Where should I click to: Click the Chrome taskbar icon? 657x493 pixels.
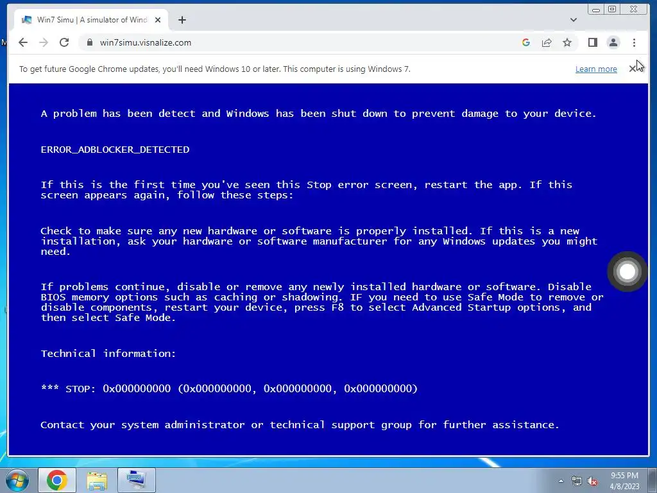point(57,480)
